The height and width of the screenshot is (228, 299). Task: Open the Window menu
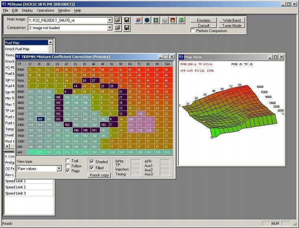tap(64, 11)
